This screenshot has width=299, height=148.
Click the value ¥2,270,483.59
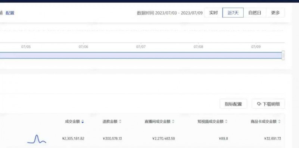click(163, 138)
